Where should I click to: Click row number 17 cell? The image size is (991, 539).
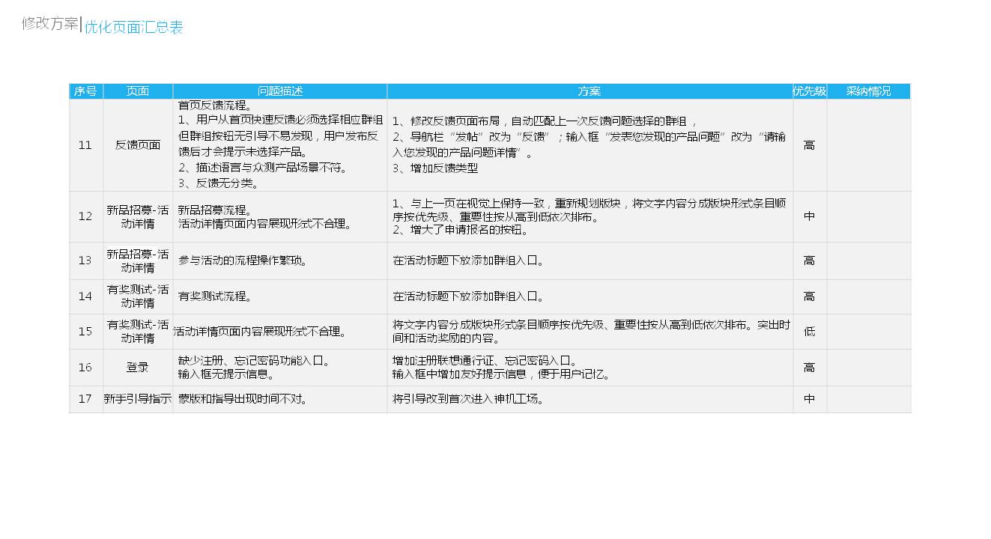(86, 399)
